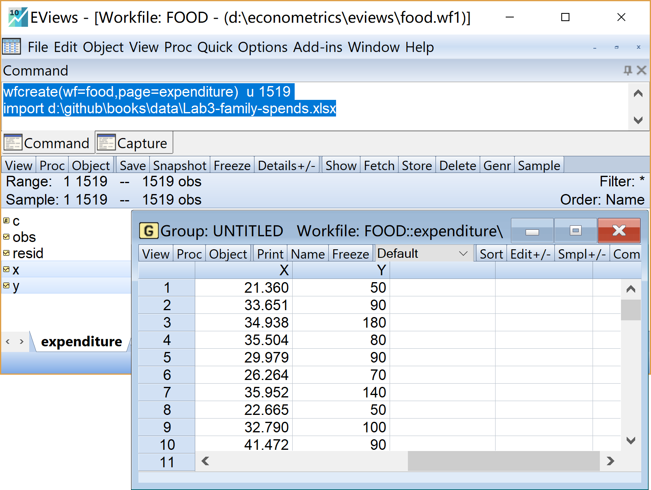Toggle Edit+/- mode in group window
This screenshot has height=490, width=651.
[x=530, y=254]
